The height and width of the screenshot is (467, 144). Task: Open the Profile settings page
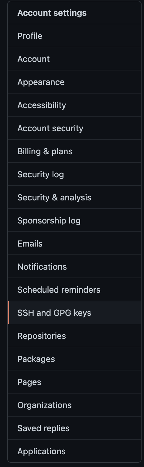coord(74,36)
